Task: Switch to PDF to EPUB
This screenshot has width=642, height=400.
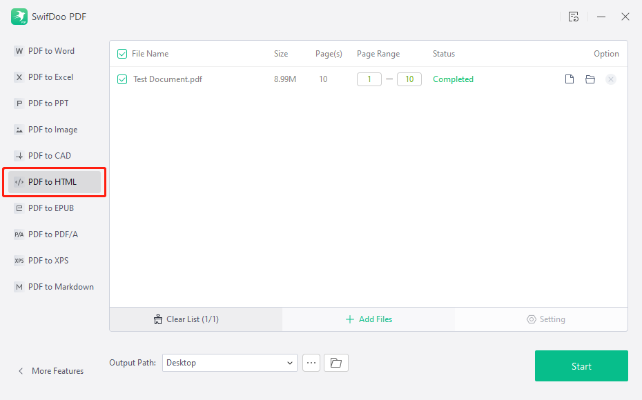Action: 55,208
